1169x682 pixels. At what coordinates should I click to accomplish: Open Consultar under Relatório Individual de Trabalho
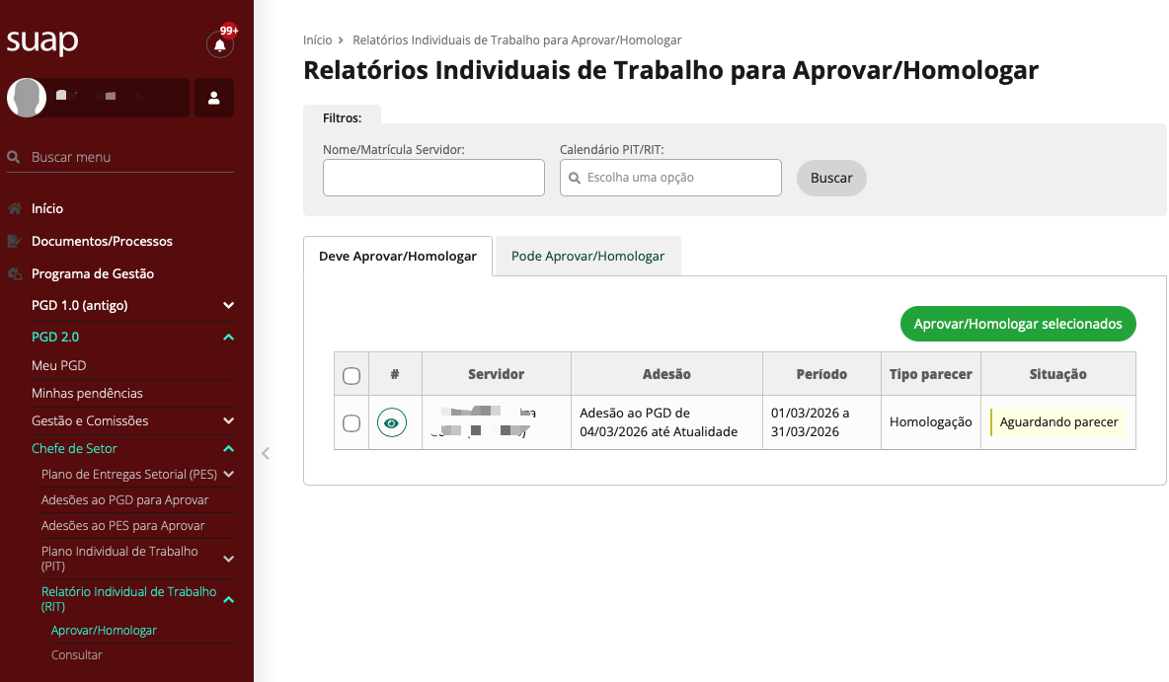click(x=77, y=654)
